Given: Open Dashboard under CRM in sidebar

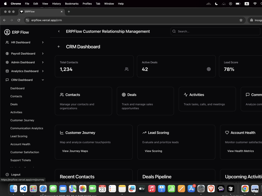Looking at the screenshot, I should coord(17,88).
